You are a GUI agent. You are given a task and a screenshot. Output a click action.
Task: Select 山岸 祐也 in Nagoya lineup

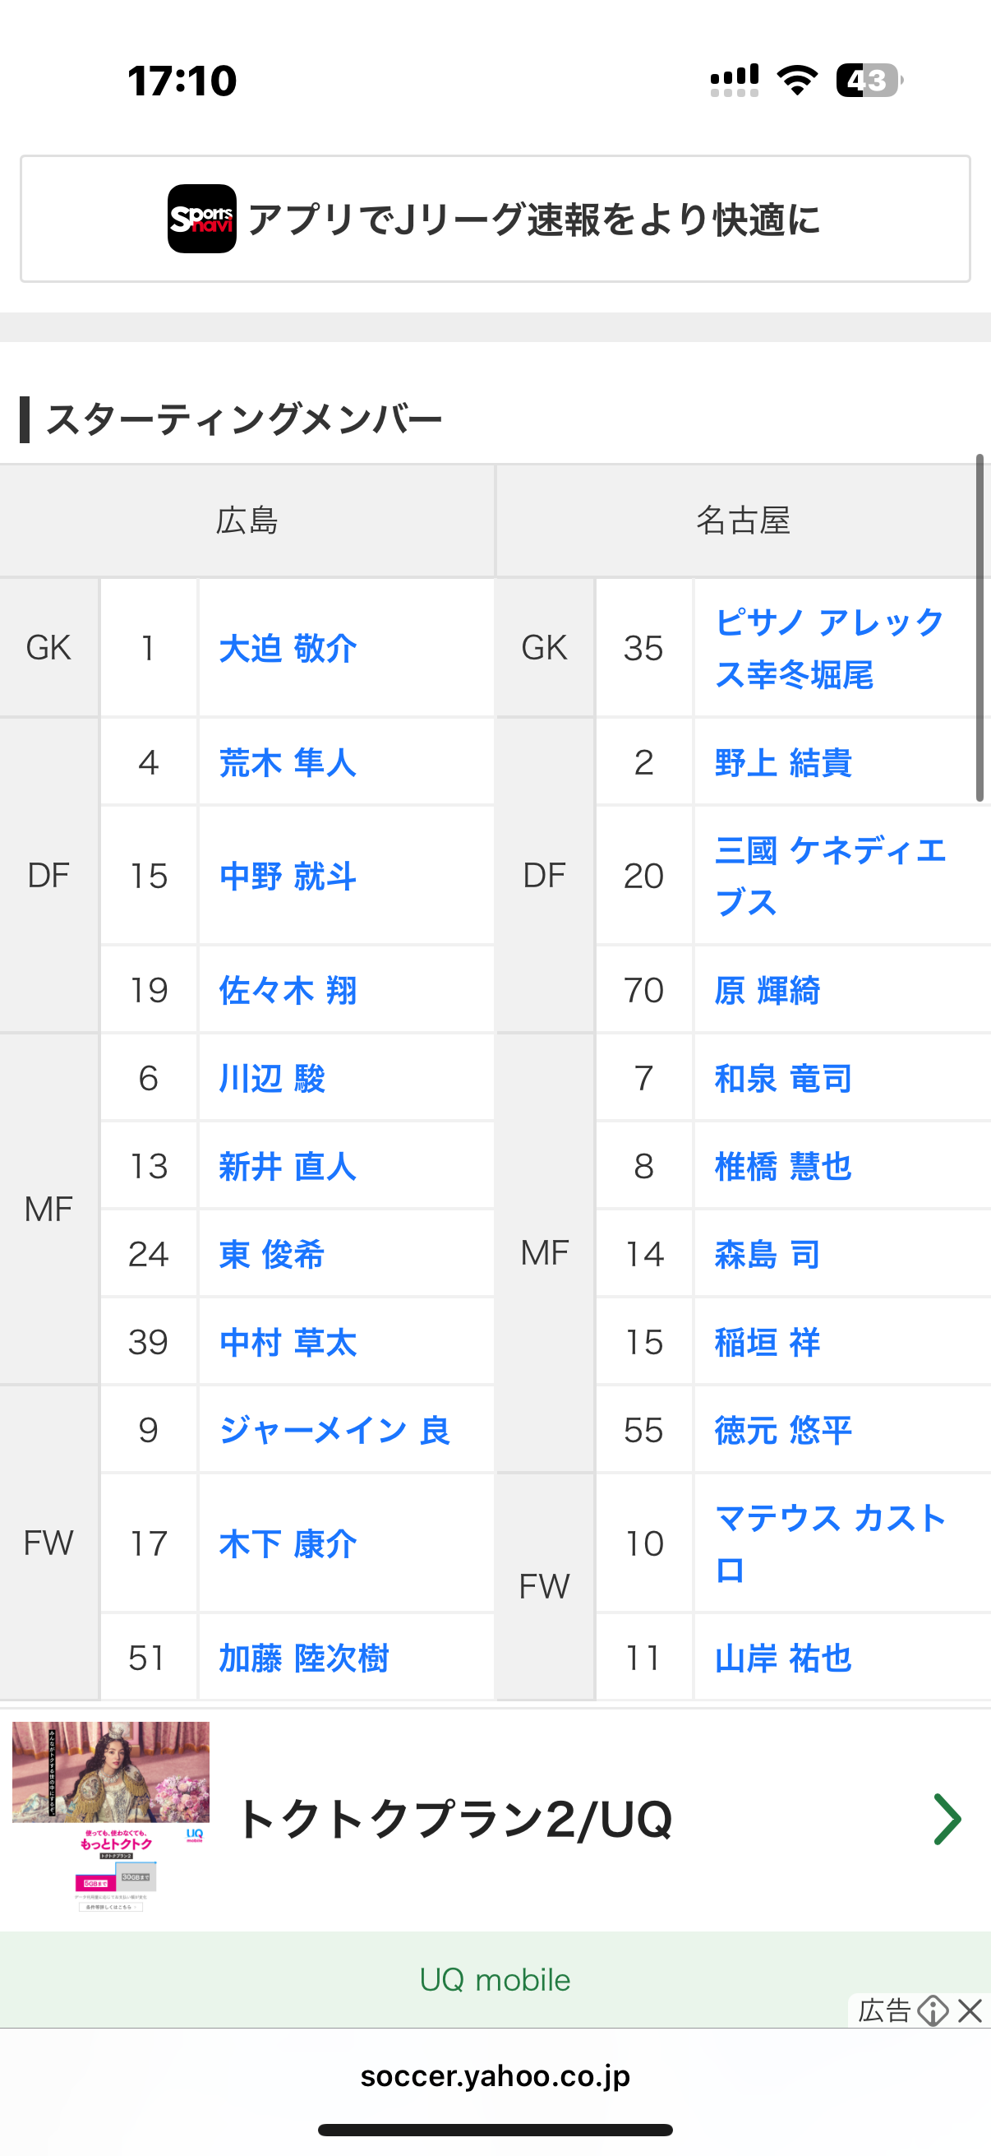783,1658
